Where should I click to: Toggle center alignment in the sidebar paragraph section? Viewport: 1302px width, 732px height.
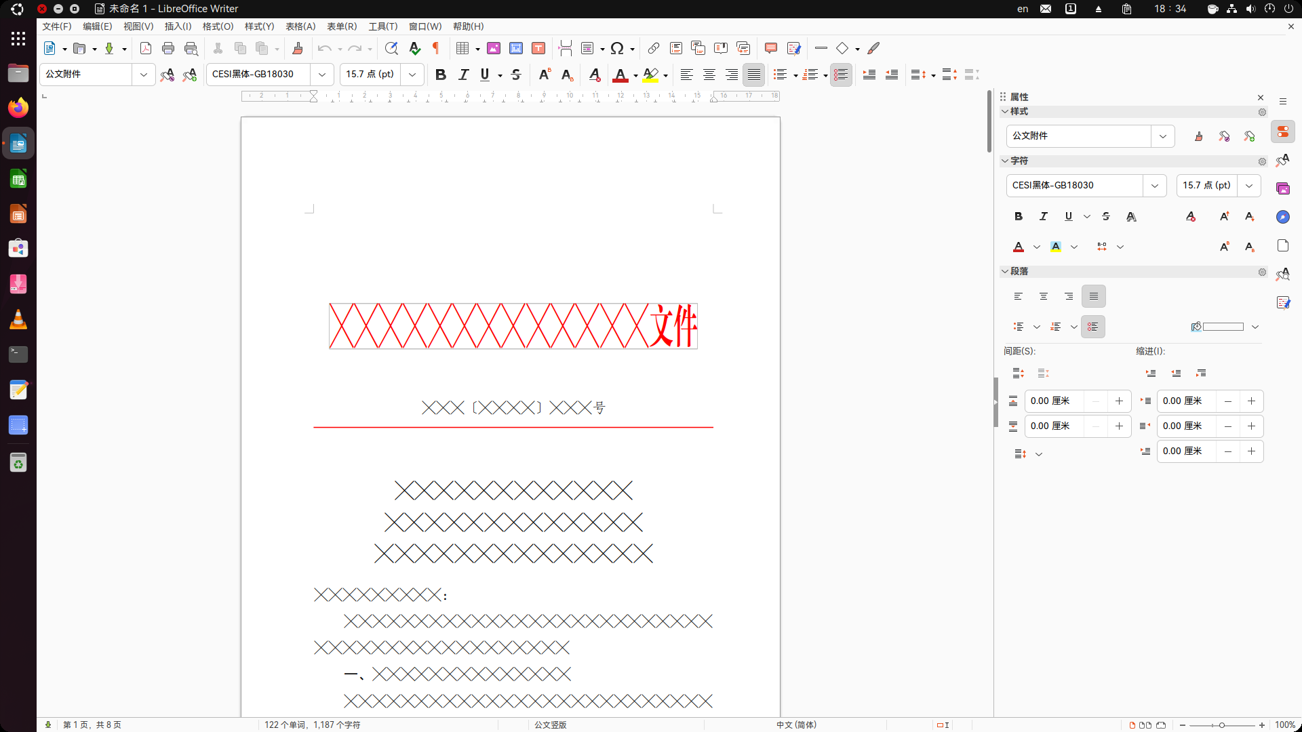click(x=1043, y=296)
